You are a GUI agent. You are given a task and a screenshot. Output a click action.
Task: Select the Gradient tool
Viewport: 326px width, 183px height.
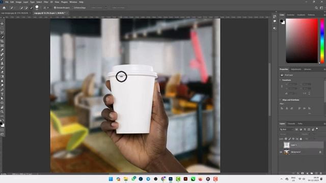(2, 76)
